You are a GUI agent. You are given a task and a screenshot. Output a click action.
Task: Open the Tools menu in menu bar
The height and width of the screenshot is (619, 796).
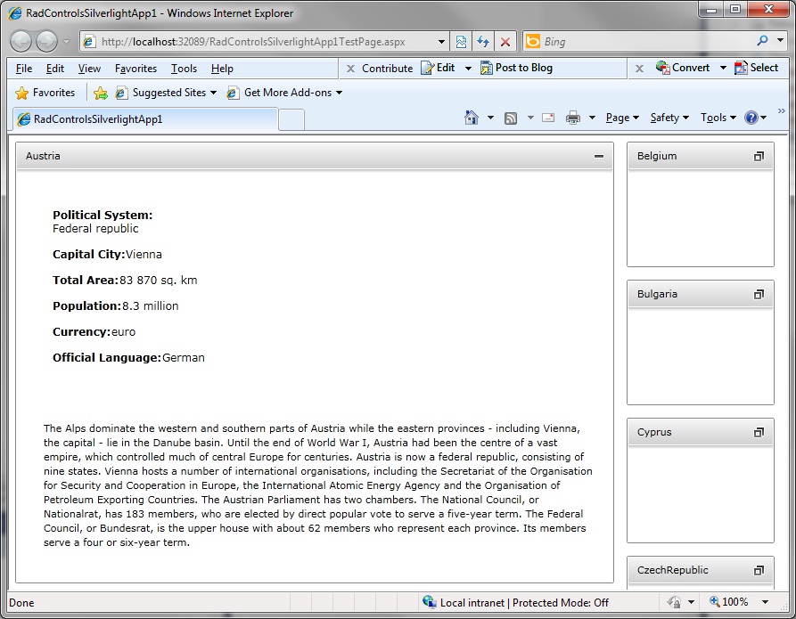(x=184, y=69)
